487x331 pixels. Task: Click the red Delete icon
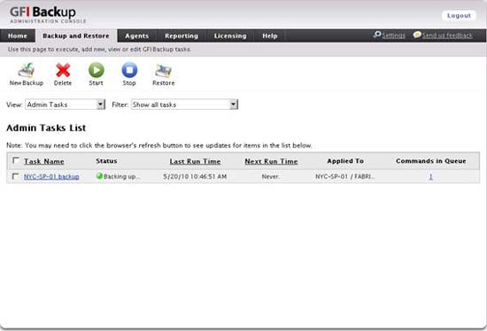pyautogui.click(x=63, y=70)
